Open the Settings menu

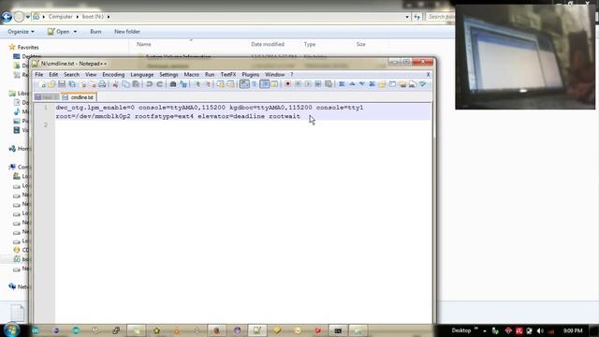(168, 75)
